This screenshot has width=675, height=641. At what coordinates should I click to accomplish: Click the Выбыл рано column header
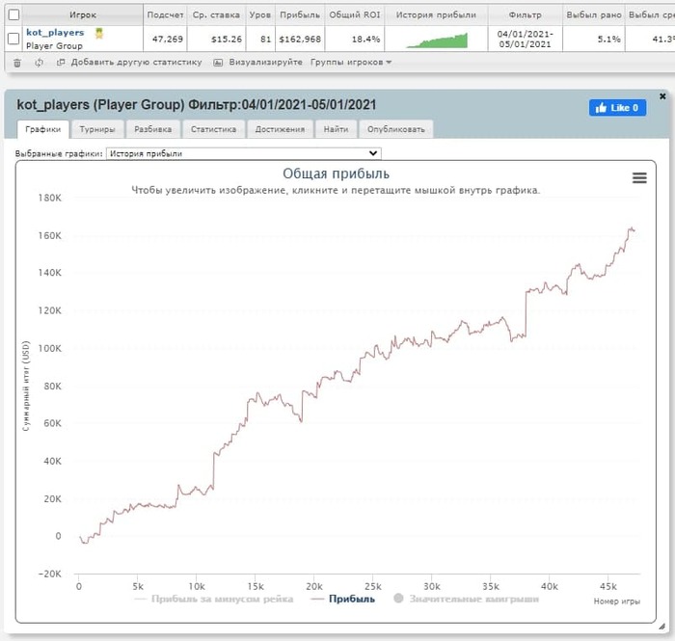[x=594, y=15]
